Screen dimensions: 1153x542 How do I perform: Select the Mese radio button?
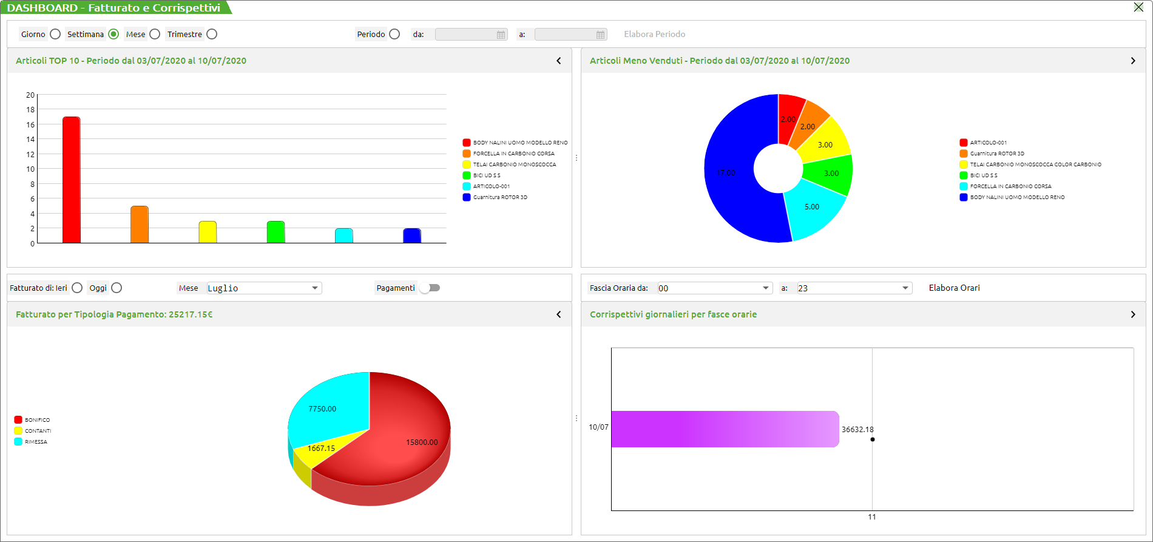pyautogui.click(x=155, y=34)
